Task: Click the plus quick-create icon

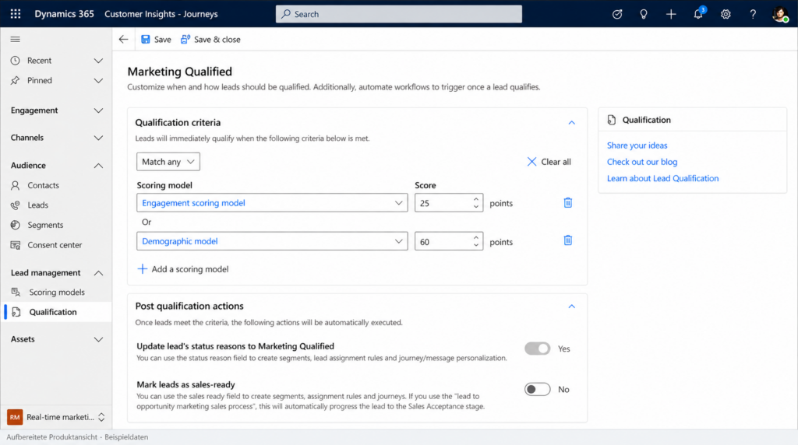Action: click(671, 14)
